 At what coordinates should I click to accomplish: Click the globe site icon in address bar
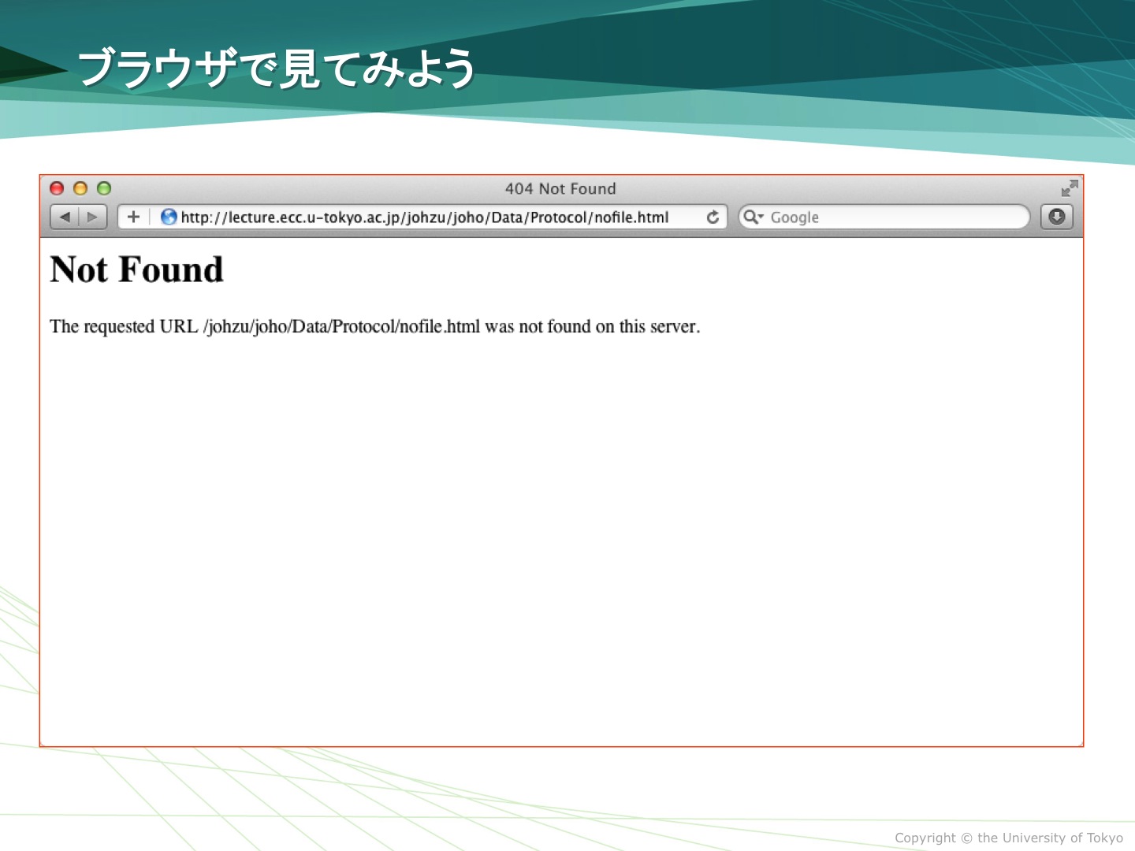tap(169, 217)
